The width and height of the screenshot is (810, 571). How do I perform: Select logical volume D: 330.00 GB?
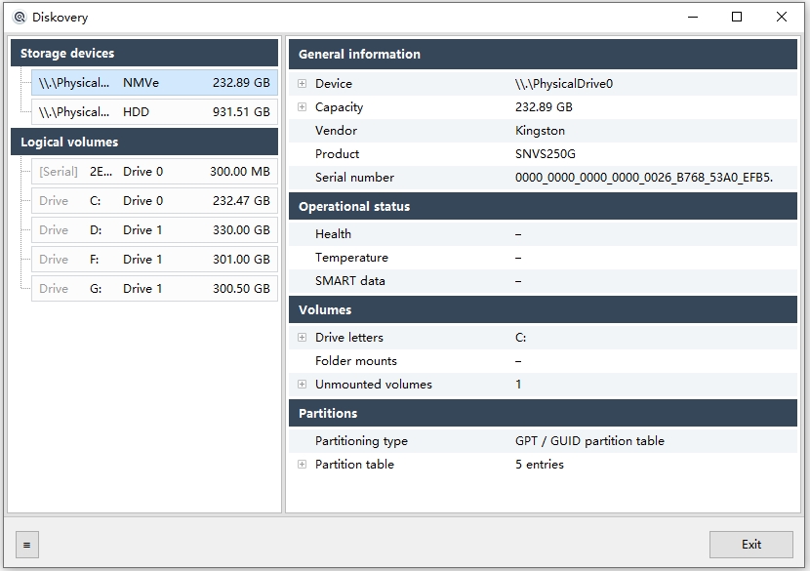coord(154,230)
